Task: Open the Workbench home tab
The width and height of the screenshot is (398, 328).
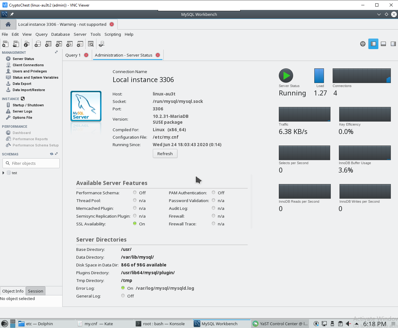Action: tap(8, 24)
